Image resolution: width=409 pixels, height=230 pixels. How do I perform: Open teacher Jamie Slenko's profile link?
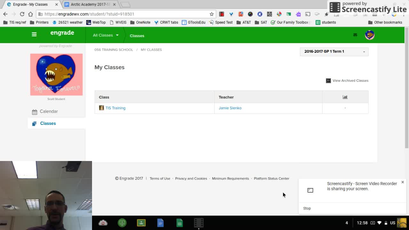tap(230, 108)
